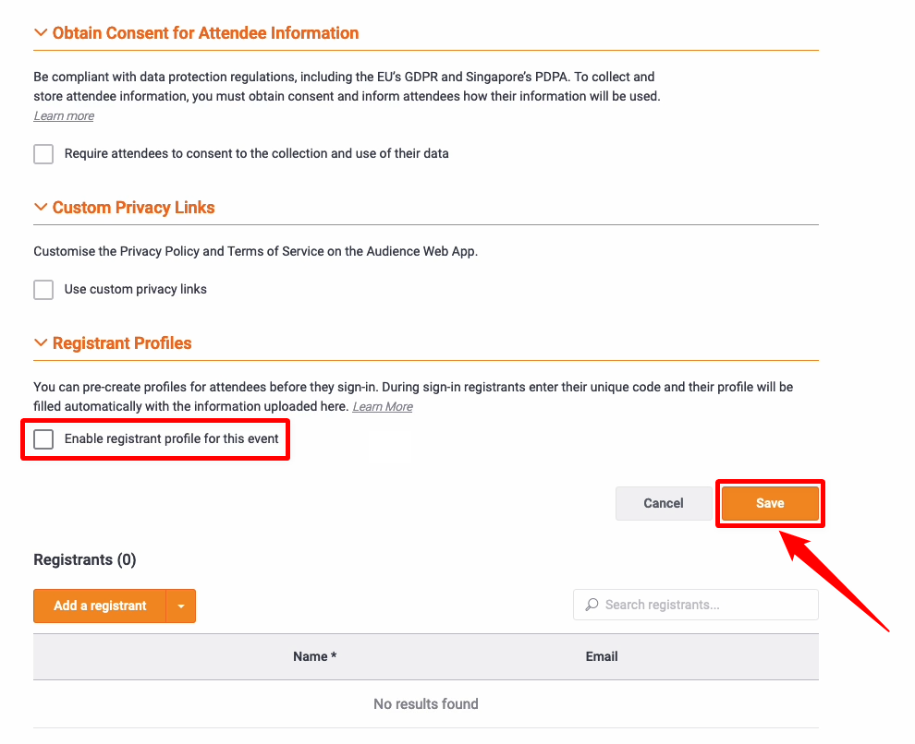915x744 pixels.
Task: Enable registrant profile for this event
Action: [x=43, y=439]
